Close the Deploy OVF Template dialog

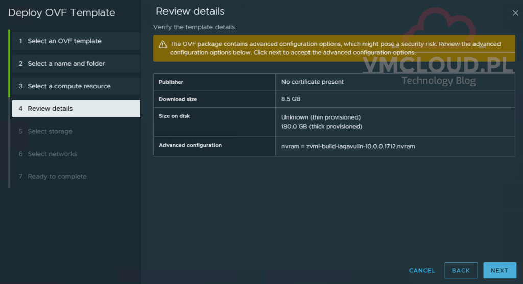tap(515, 13)
